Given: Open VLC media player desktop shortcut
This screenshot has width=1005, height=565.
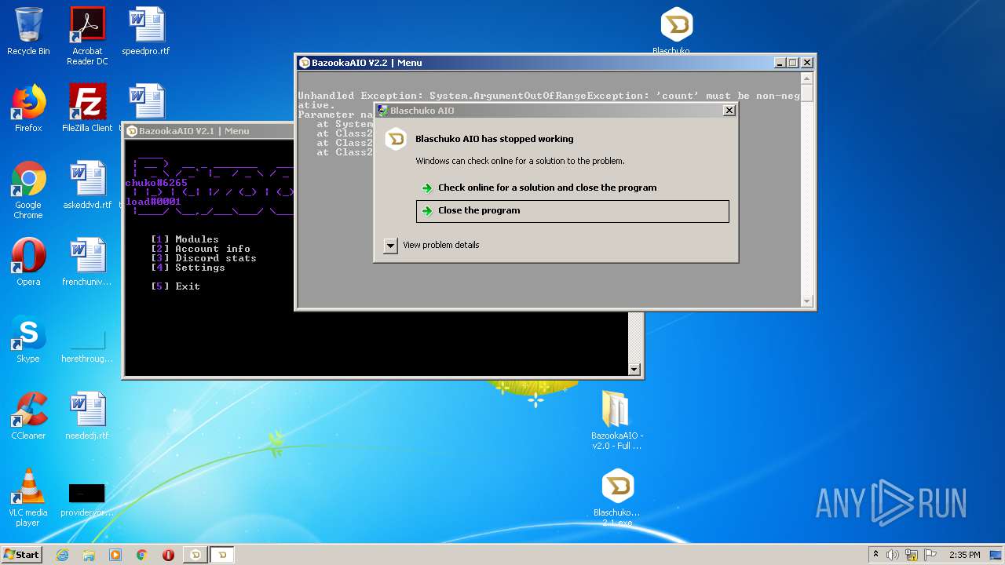Looking at the screenshot, I should coord(28,498).
